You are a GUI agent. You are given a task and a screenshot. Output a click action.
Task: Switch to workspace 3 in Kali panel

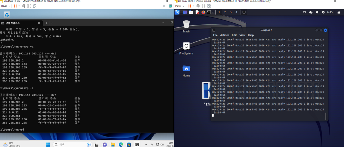coord(231,12)
